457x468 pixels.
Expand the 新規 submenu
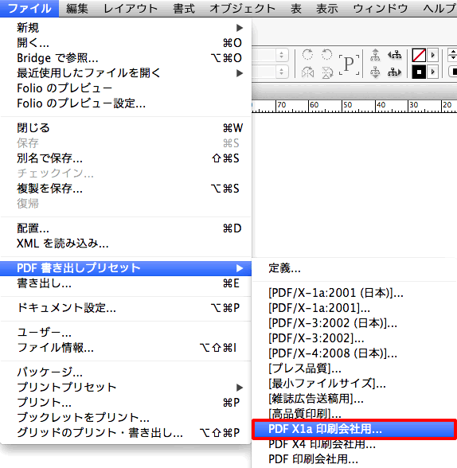tap(126, 28)
